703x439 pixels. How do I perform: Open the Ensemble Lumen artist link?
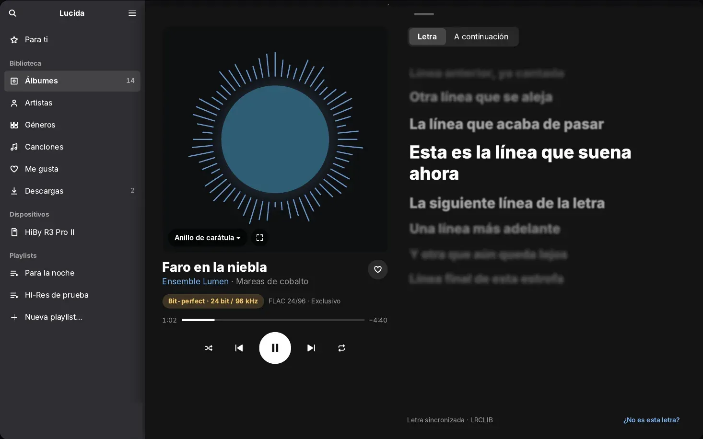(x=195, y=282)
